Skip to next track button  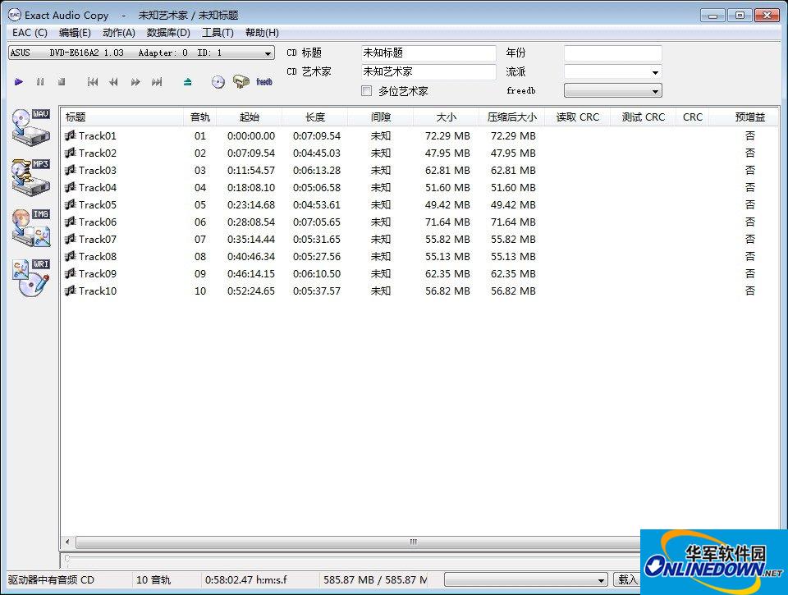157,81
